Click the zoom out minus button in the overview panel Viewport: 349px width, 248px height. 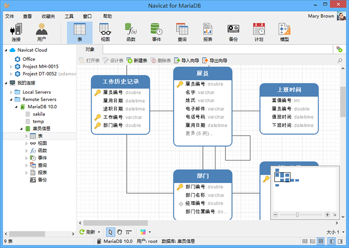click(276, 215)
